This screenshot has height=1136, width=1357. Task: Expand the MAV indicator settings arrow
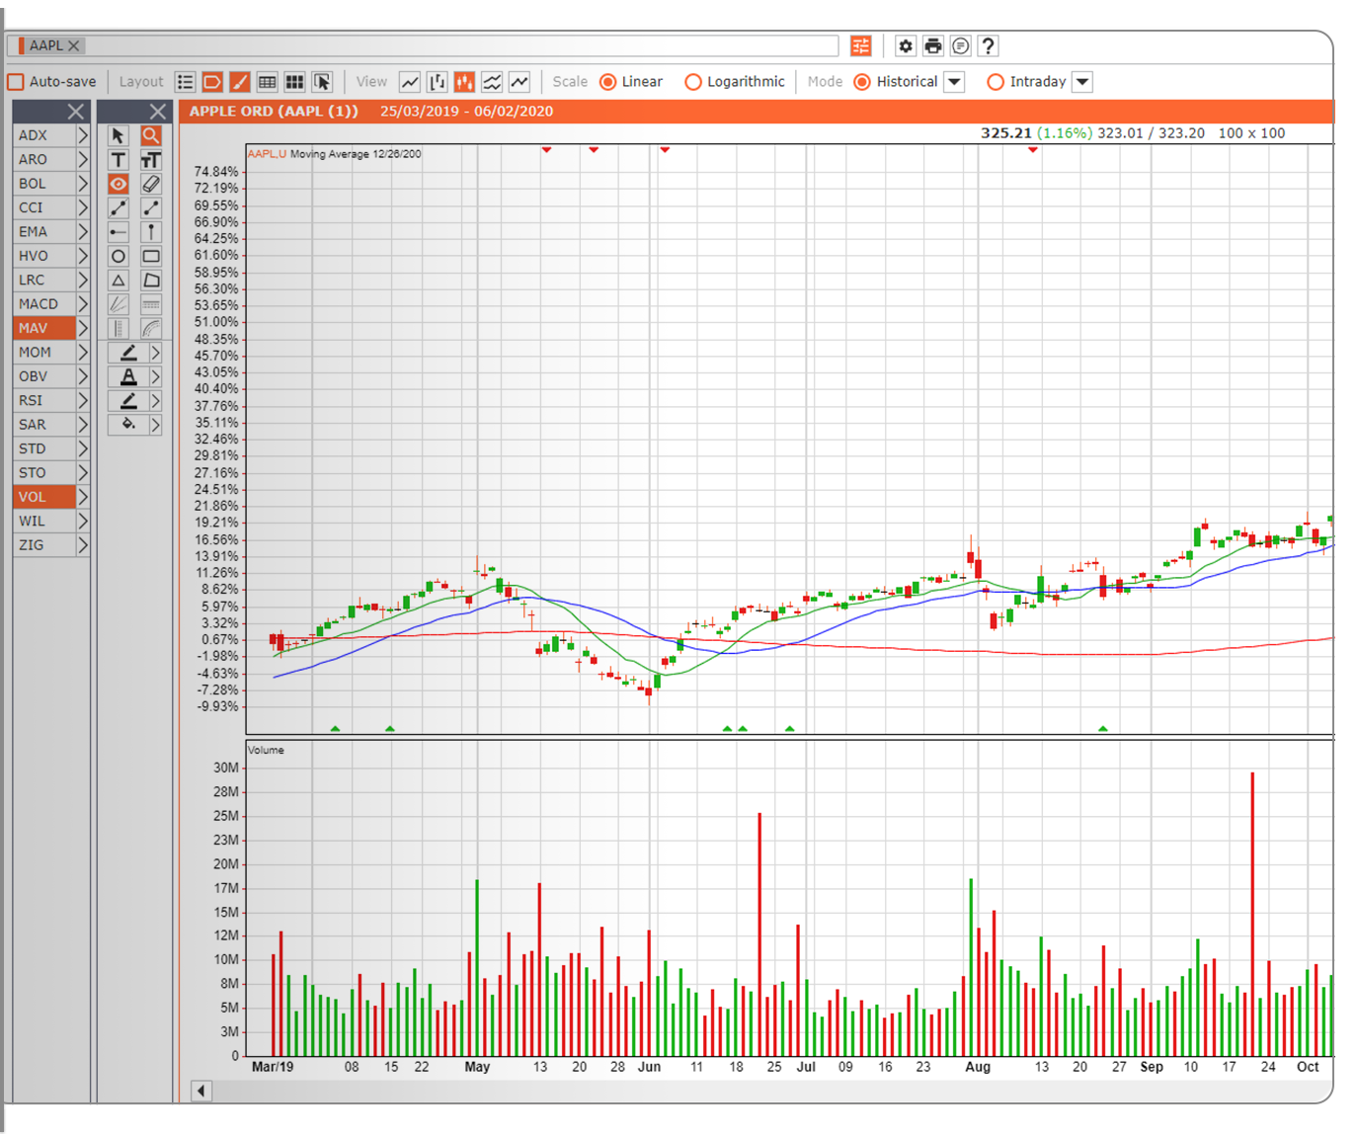point(83,328)
